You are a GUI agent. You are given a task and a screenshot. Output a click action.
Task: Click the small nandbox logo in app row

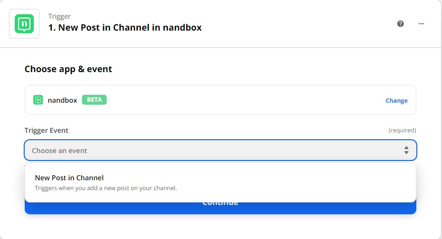tap(38, 100)
